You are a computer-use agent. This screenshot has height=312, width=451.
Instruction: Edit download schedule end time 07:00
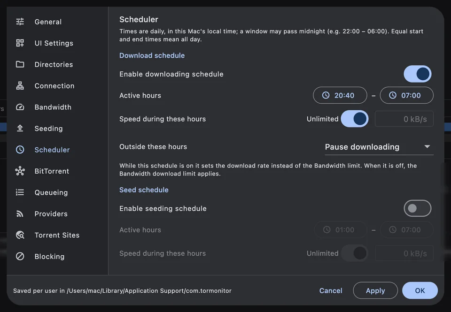pyautogui.click(x=407, y=95)
